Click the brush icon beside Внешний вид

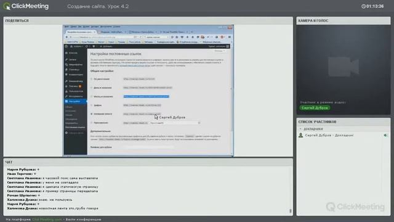(x=66, y=81)
